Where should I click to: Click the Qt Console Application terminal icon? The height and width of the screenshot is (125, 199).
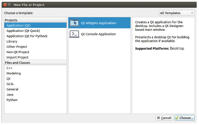(x=74, y=34)
